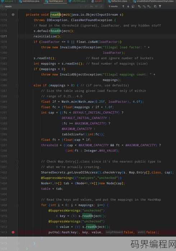This screenshot has width=176, height=251.
Task: Collapse the for loop code block
Action: coord(18,205)
